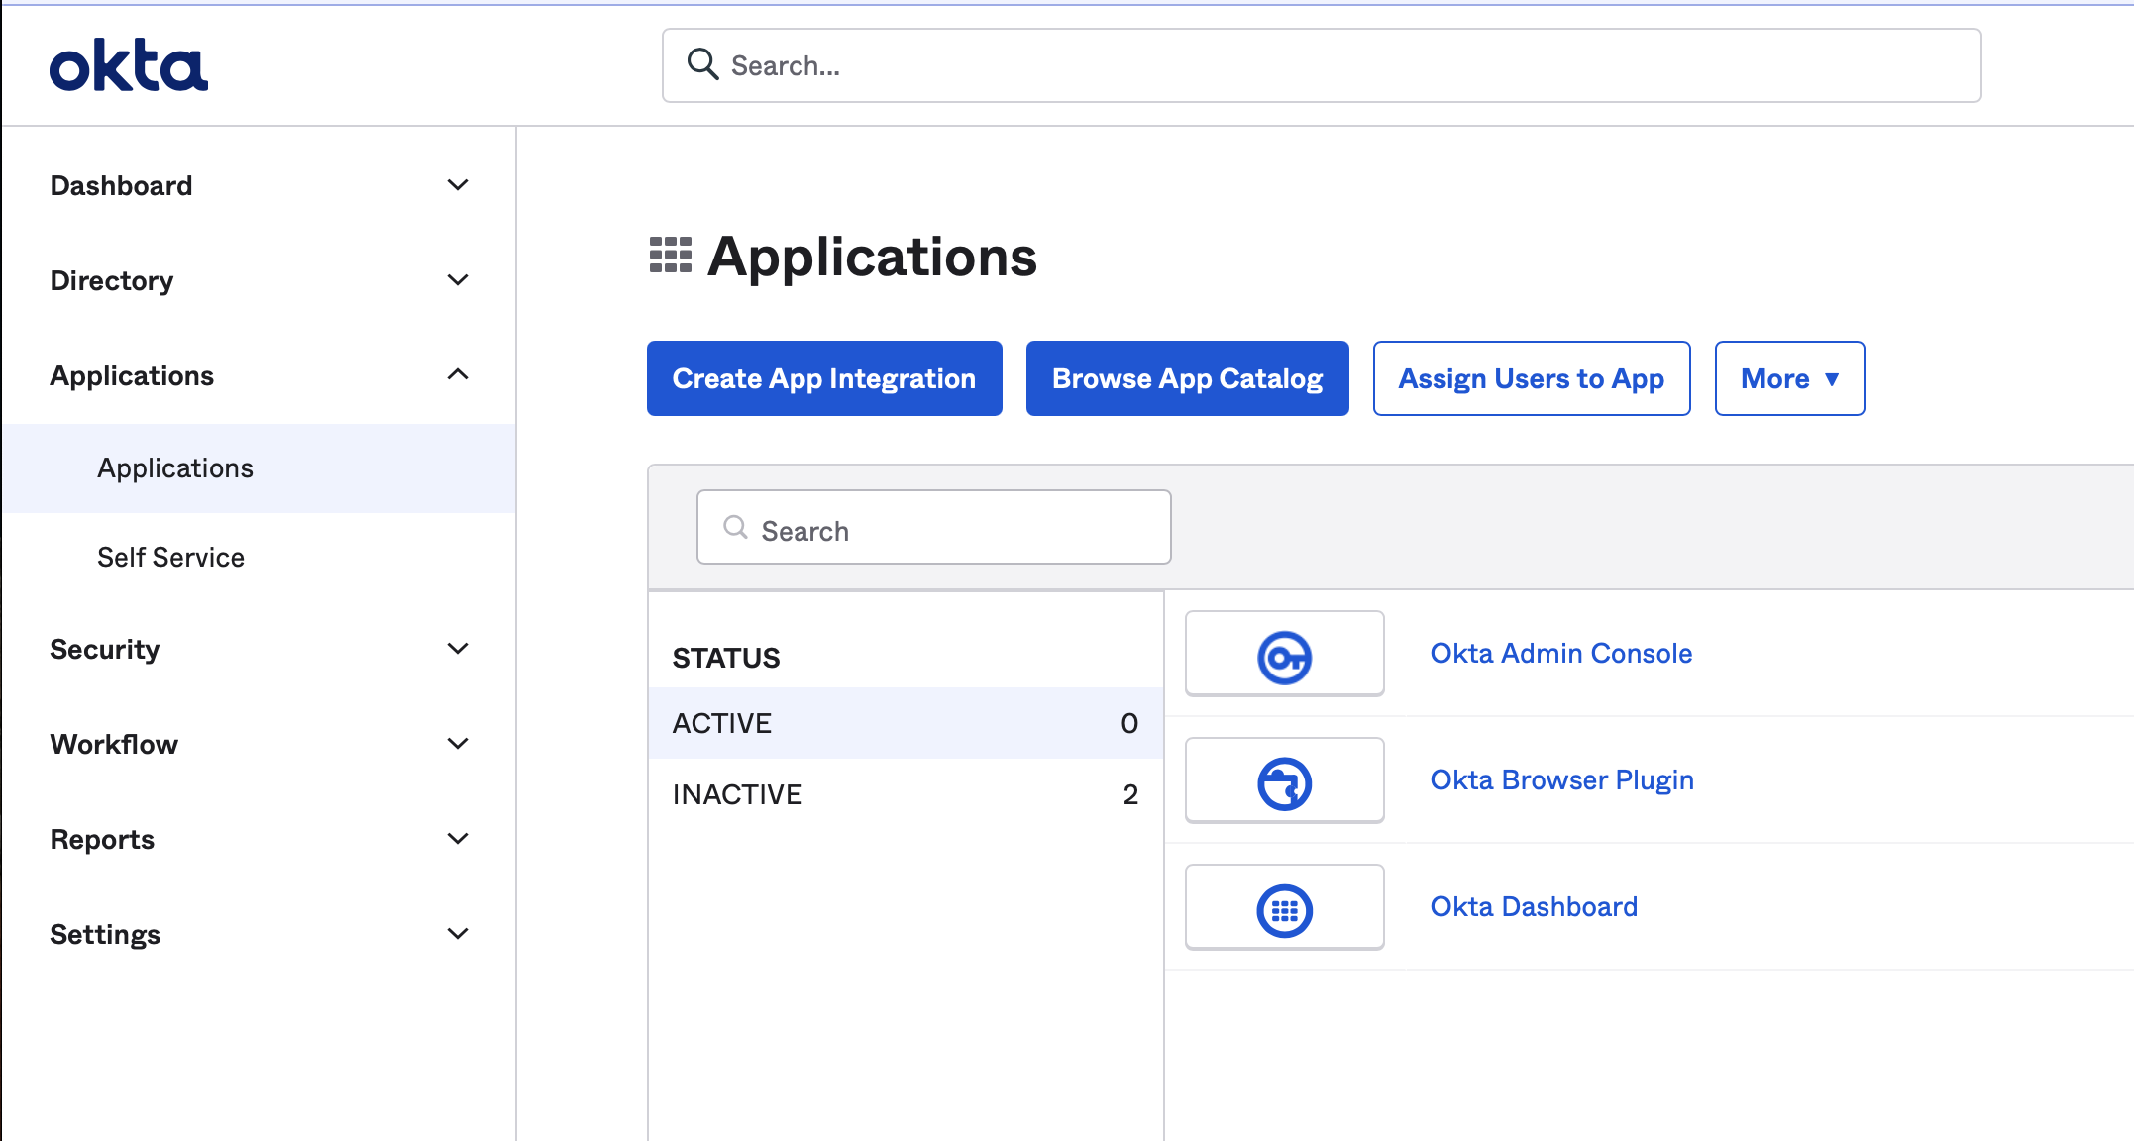Open the More dropdown button
Viewport: 2134px width, 1141px height.
pyautogui.click(x=1789, y=378)
